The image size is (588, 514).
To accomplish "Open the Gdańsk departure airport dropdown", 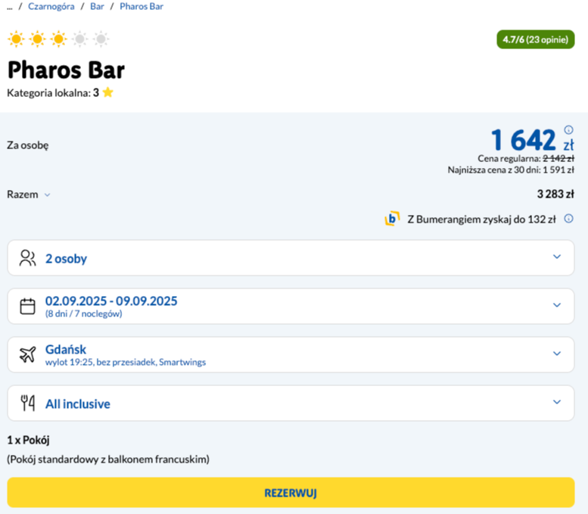I will point(291,354).
